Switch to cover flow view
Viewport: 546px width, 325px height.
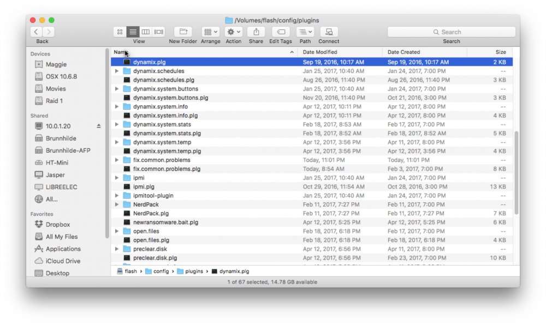tap(159, 32)
